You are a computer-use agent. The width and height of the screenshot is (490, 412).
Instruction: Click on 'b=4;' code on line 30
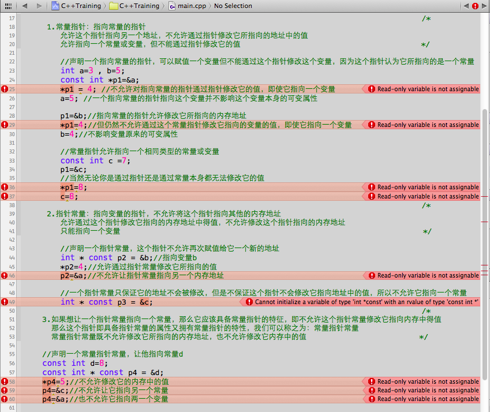tap(69, 134)
